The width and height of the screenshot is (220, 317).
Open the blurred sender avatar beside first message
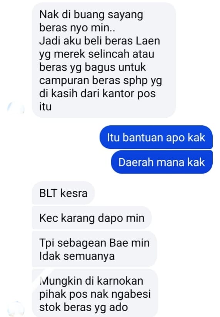(16, 109)
